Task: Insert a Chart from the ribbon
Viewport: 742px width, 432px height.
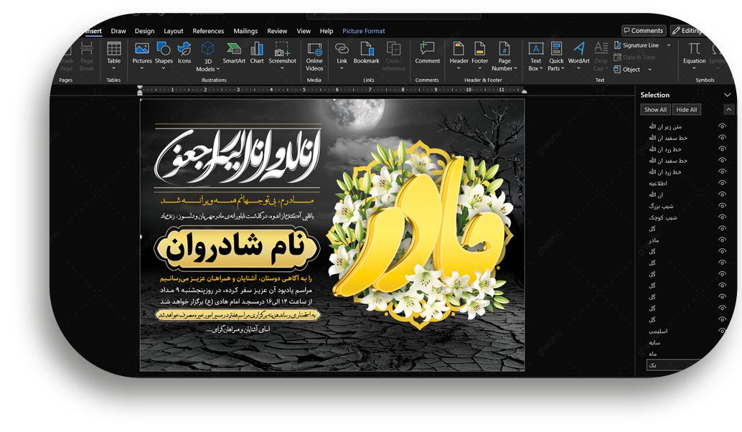Action: click(x=257, y=50)
